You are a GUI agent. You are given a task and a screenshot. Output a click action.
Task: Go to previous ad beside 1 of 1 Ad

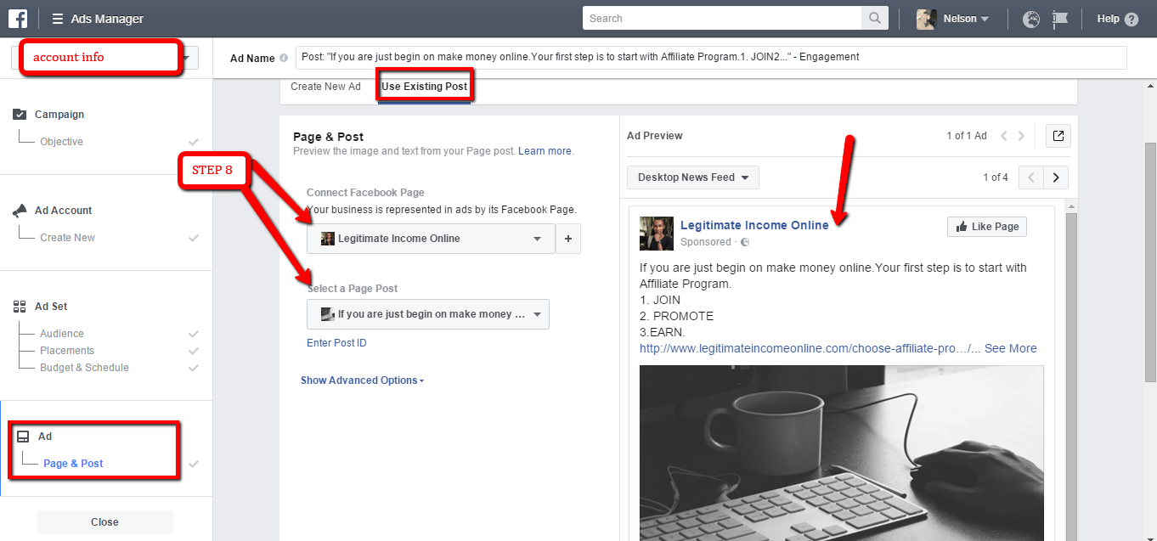(1004, 136)
